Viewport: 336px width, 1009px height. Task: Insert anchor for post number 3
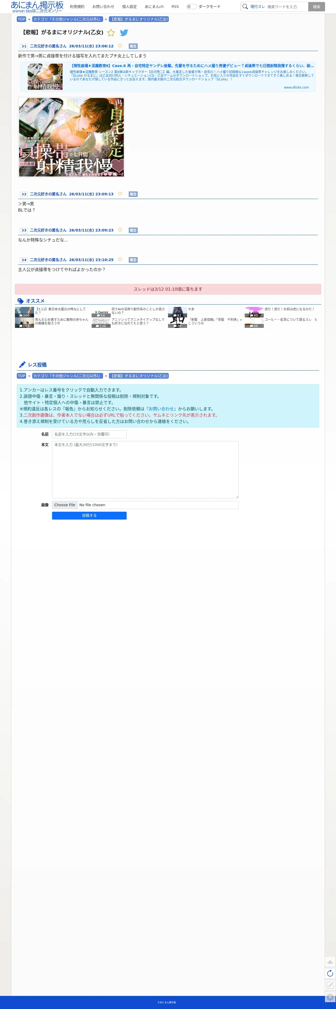coord(24,230)
